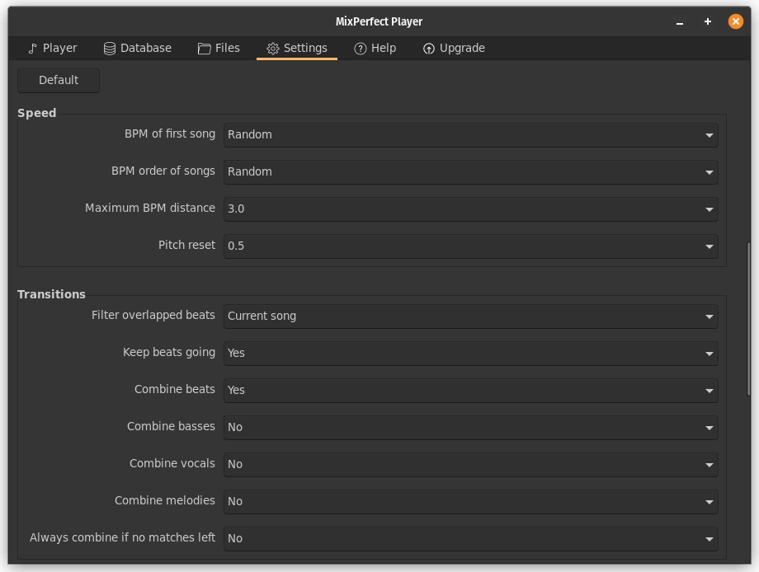
Task: Close the MixPerfect Player window
Action: [x=736, y=21]
